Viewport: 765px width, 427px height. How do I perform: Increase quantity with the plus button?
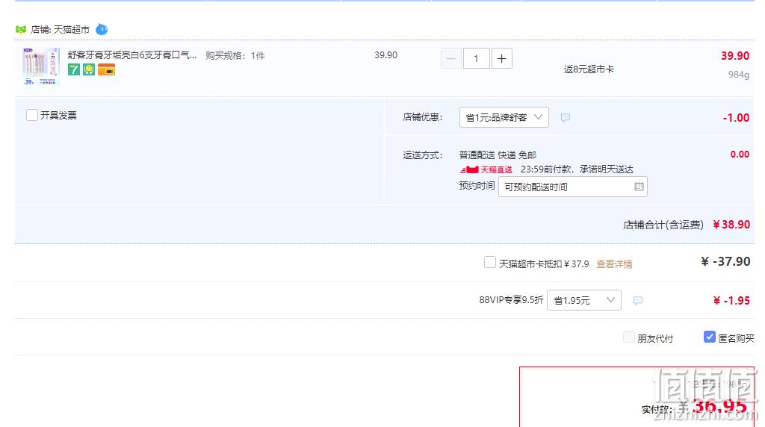click(501, 59)
